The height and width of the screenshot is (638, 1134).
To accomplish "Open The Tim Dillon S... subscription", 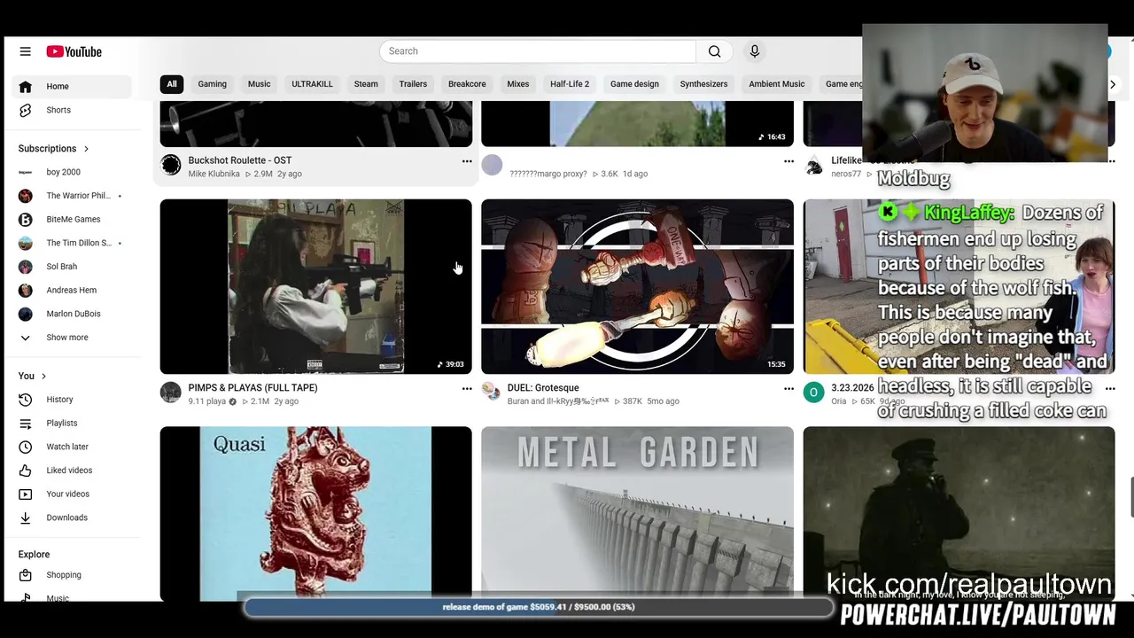I will pyautogui.click(x=71, y=243).
